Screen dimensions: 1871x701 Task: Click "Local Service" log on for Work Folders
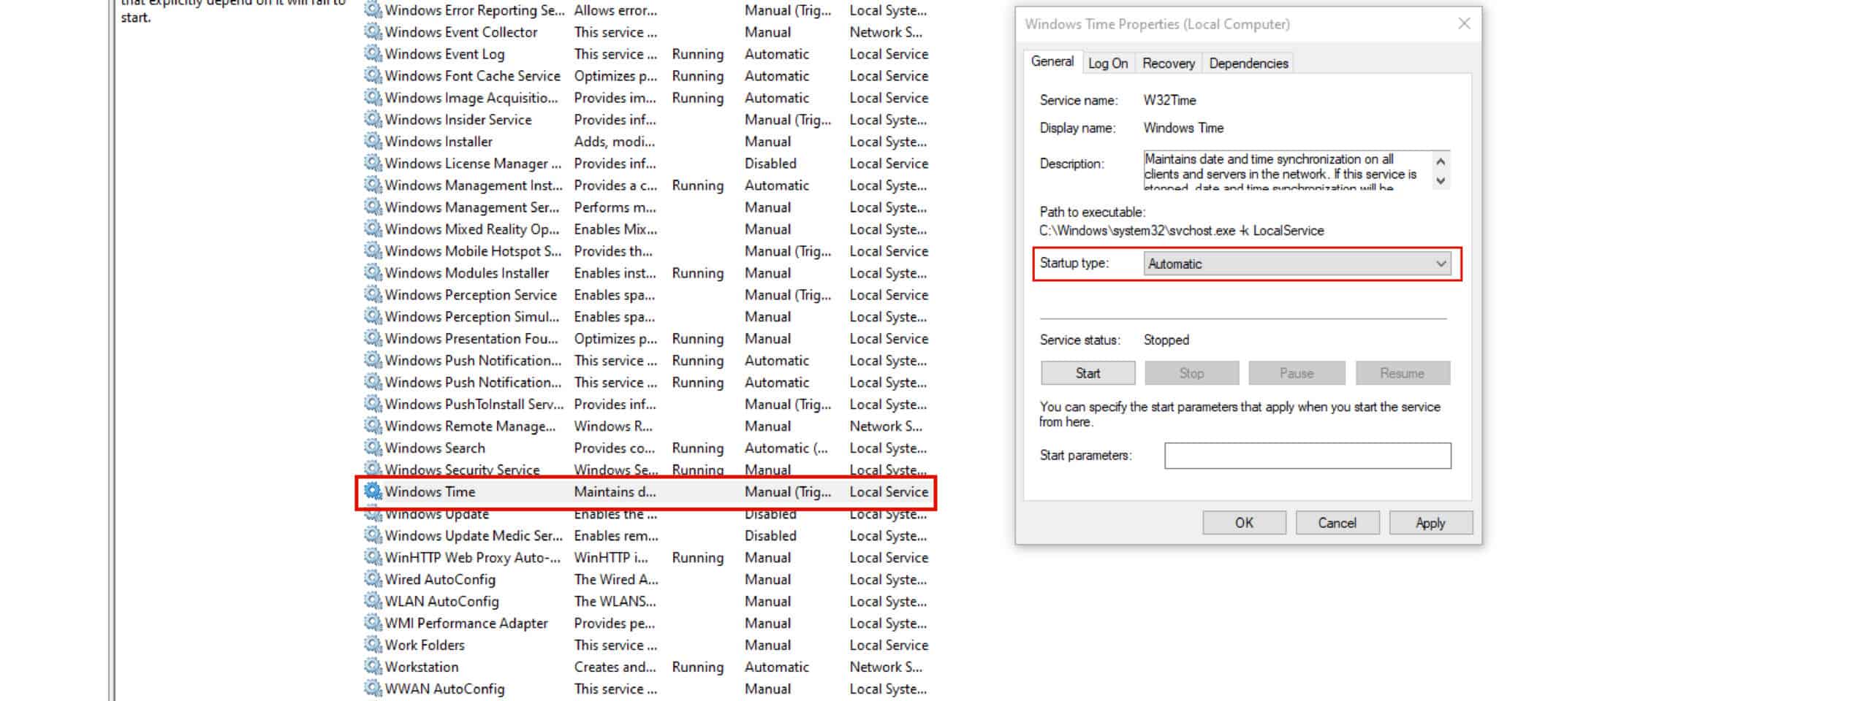tap(889, 645)
